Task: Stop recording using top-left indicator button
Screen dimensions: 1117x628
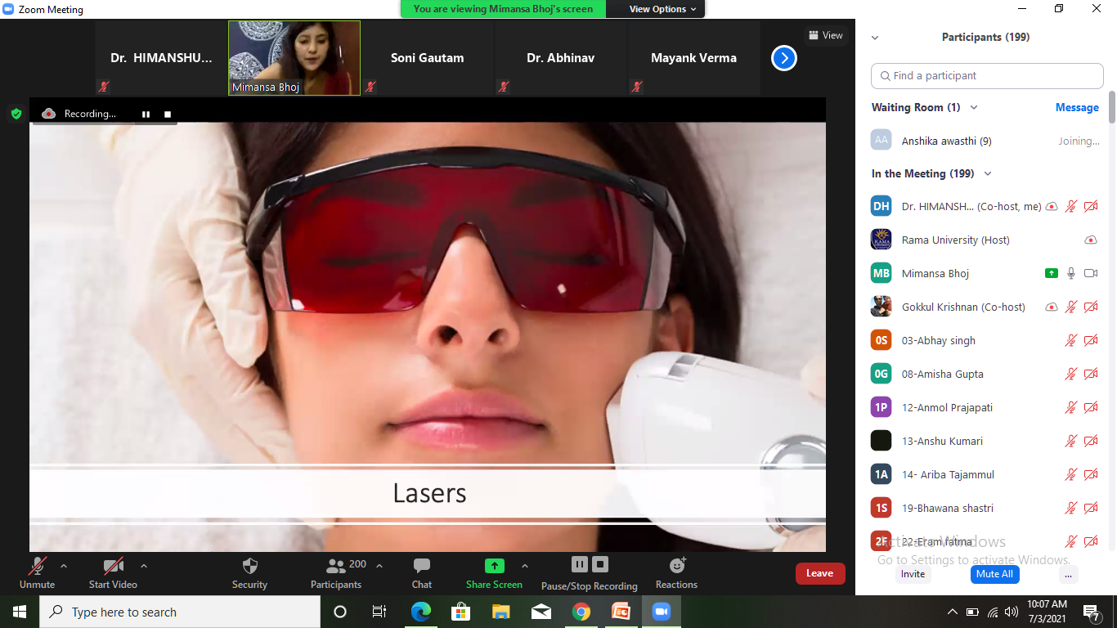Action: pos(168,114)
